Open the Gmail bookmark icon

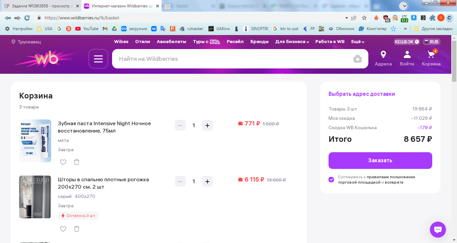pos(105,29)
